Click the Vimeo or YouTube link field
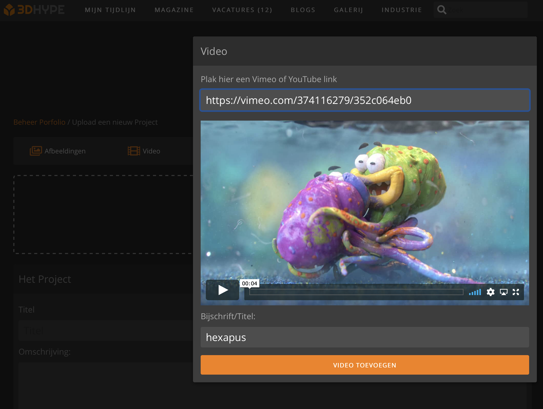The height and width of the screenshot is (409, 543). pos(365,100)
